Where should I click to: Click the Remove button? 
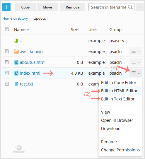[x=73, y=7]
